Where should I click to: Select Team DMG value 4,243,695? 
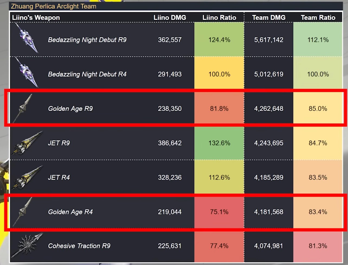pyautogui.click(x=269, y=143)
